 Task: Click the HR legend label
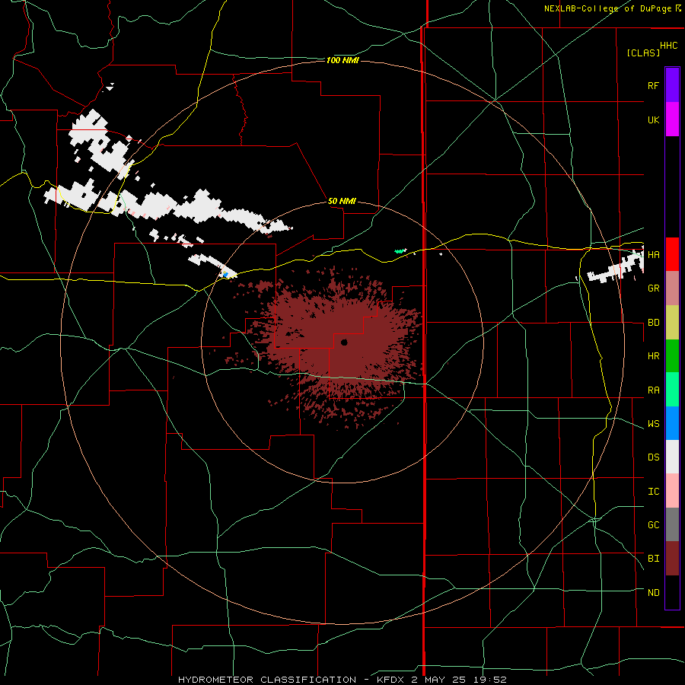[653, 356]
